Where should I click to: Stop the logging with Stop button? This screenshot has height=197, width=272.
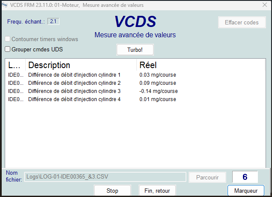click(x=112, y=191)
